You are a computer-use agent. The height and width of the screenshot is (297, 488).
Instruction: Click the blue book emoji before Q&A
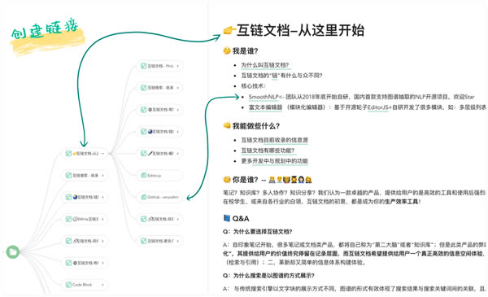pos(227,218)
